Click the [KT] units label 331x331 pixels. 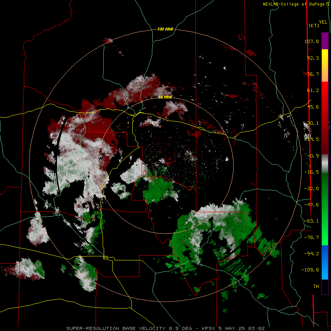point(314,25)
